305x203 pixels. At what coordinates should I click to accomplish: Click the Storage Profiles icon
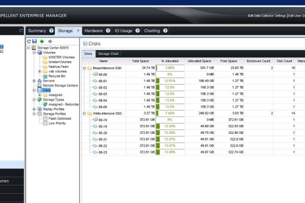click(40, 114)
